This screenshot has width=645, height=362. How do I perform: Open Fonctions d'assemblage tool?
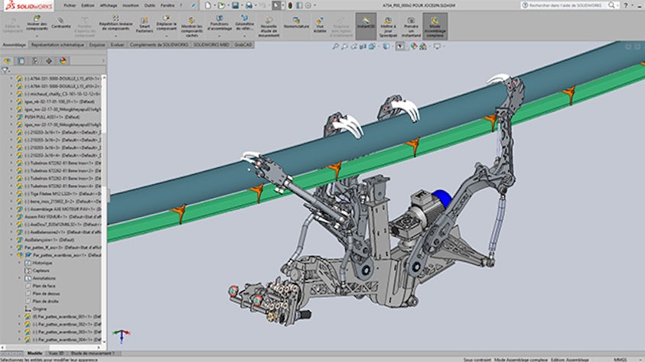pyautogui.click(x=220, y=23)
